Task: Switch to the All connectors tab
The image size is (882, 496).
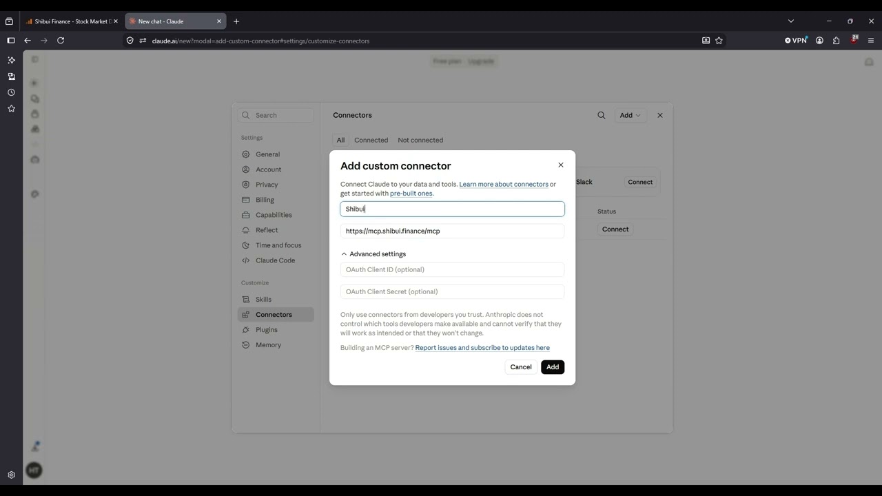Action: (340, 140)
